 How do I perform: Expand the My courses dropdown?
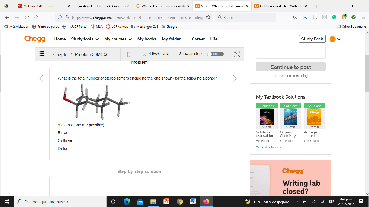118,39
